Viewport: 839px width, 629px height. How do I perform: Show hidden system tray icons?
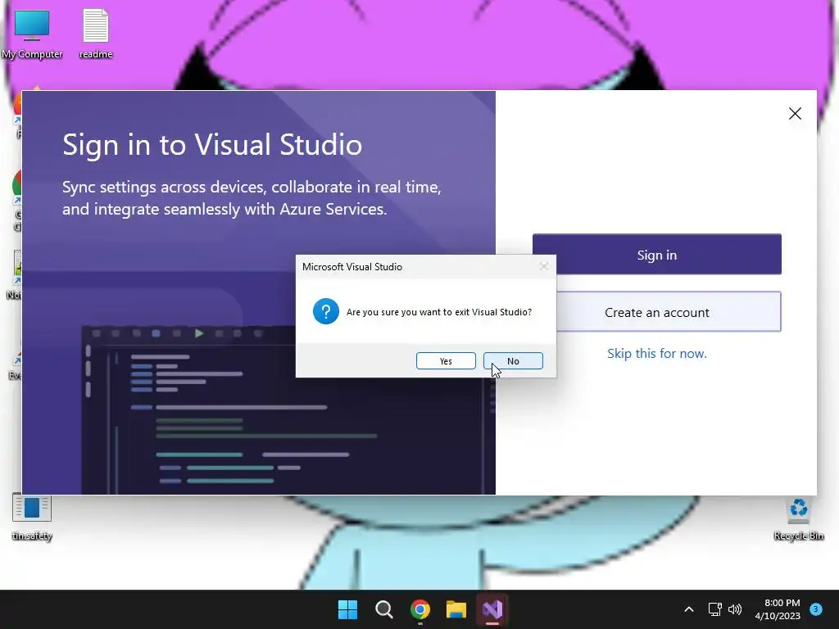tap(689, 609)
